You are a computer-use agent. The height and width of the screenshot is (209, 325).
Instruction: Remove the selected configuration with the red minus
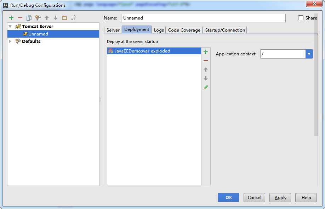20,18
